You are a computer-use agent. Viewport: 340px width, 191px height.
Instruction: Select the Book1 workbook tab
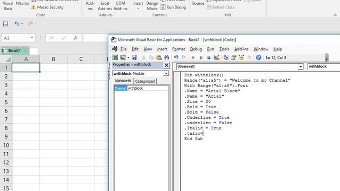pyautogui.click(x=14, y=50)
